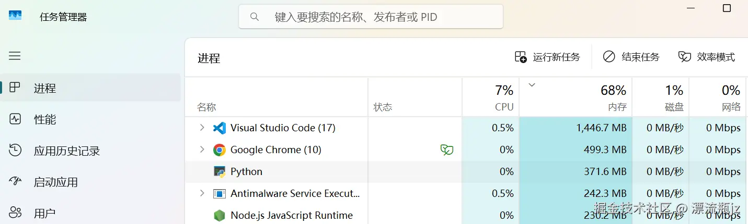
Task: Sort by 磁盘 column header
Action: [x=661, y=97]
